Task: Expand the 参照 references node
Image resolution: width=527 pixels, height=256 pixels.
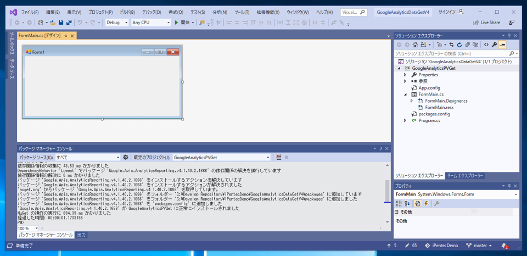Action: [405, 81]
